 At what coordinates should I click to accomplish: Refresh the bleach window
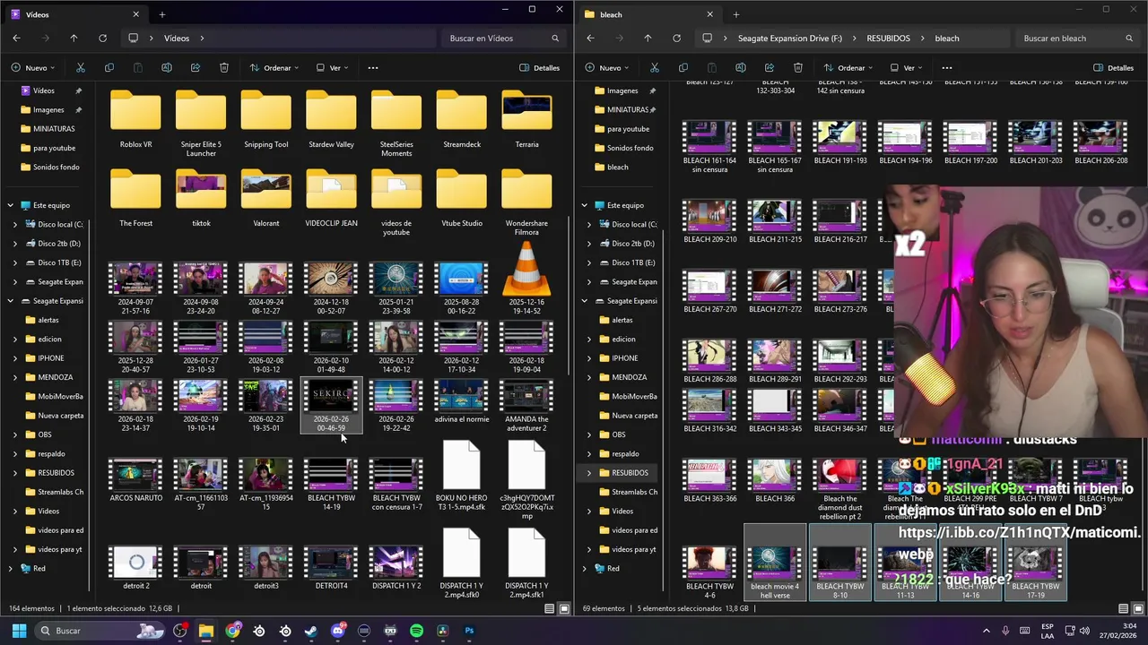point(676,38)
